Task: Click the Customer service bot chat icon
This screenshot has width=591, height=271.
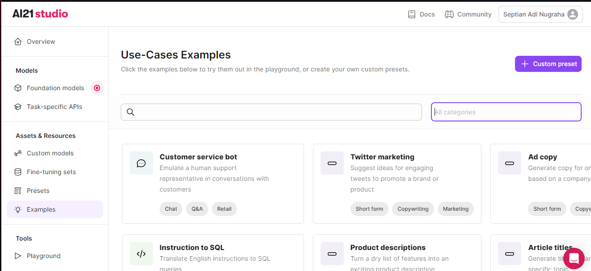Action: coord(141,163)
